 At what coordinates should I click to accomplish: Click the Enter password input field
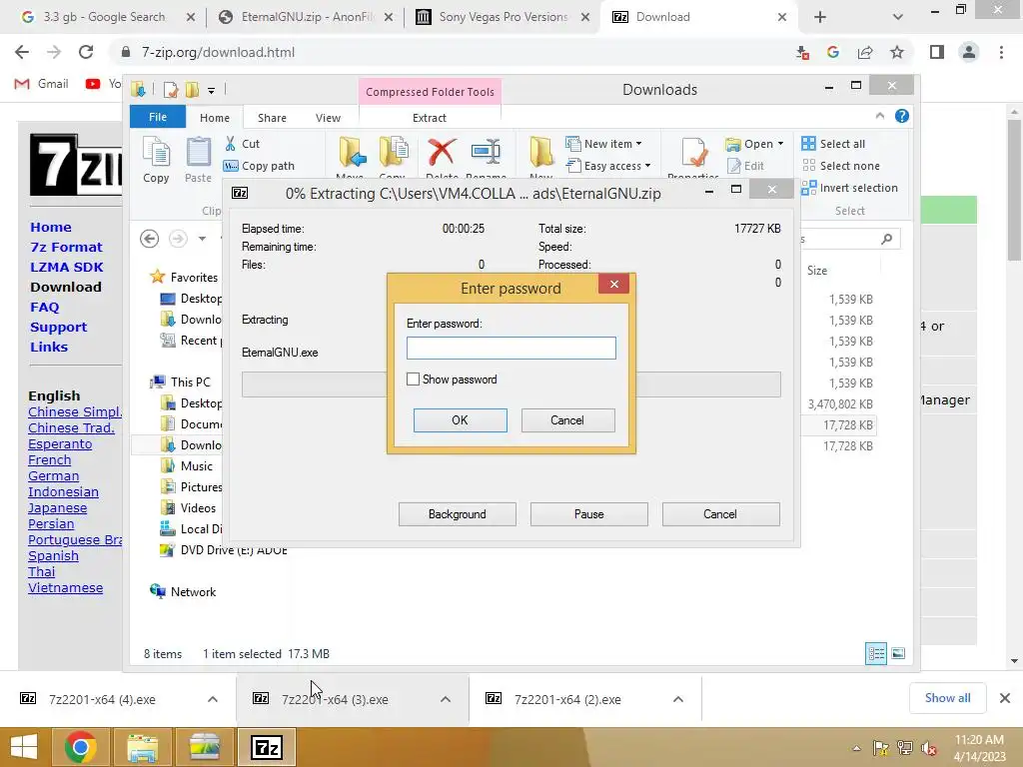tap(511, 348)
